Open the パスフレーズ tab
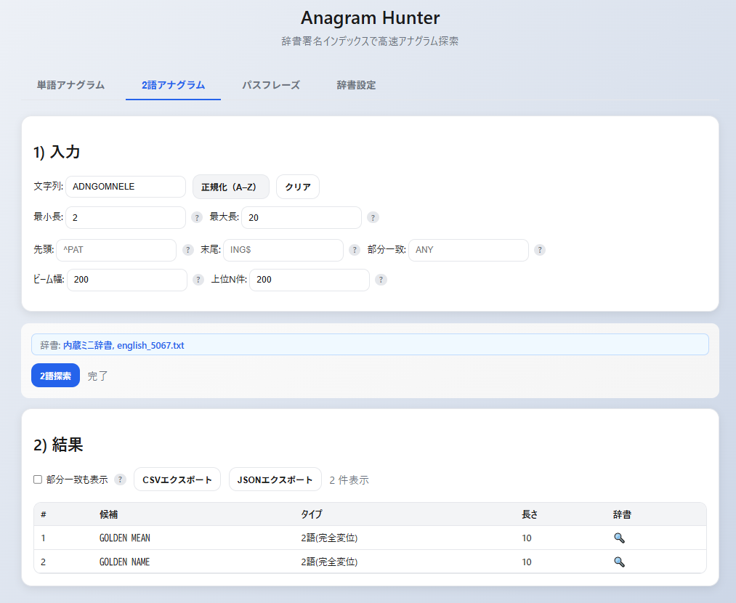The image size is (736, 603). coord(270,85)
